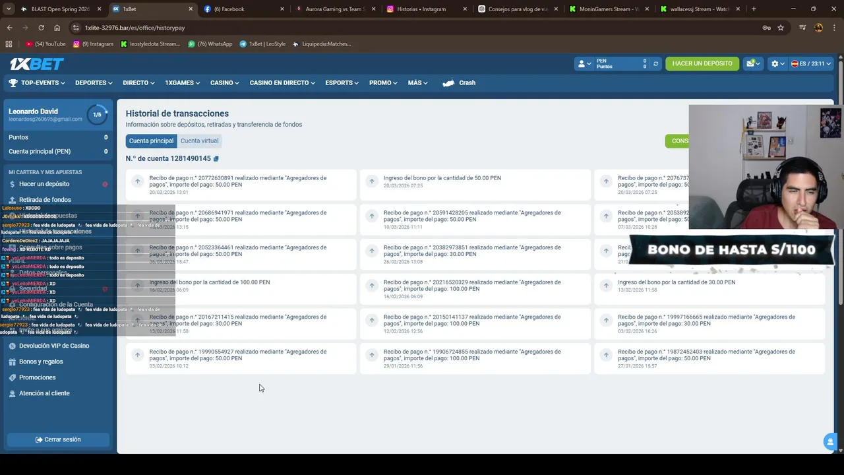This screenshot has height=475, width=844.
Task: Click arrow icon of receipt 20772630891
Action: pyautogui.click(x=138, y=181)
